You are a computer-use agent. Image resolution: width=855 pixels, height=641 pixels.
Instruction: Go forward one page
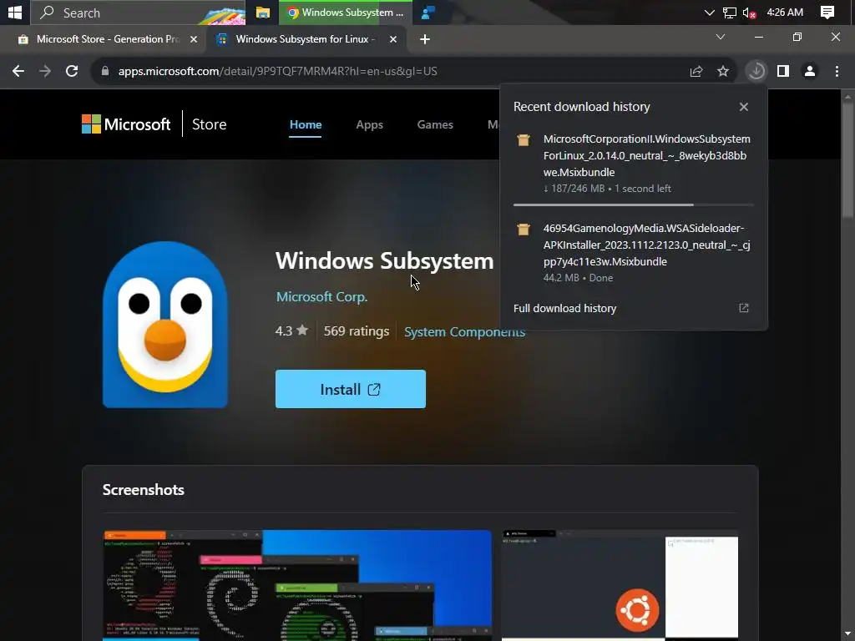click(x=45, y=71)
